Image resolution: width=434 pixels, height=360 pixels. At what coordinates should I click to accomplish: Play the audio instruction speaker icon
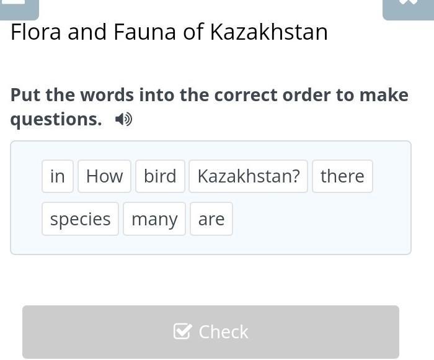123,119
